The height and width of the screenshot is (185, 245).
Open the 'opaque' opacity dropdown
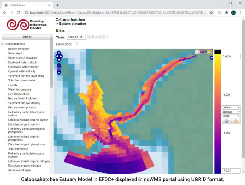231,112
